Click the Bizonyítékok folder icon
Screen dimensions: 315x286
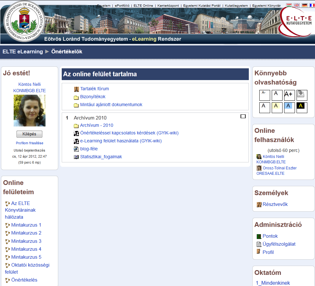point(76,98)
